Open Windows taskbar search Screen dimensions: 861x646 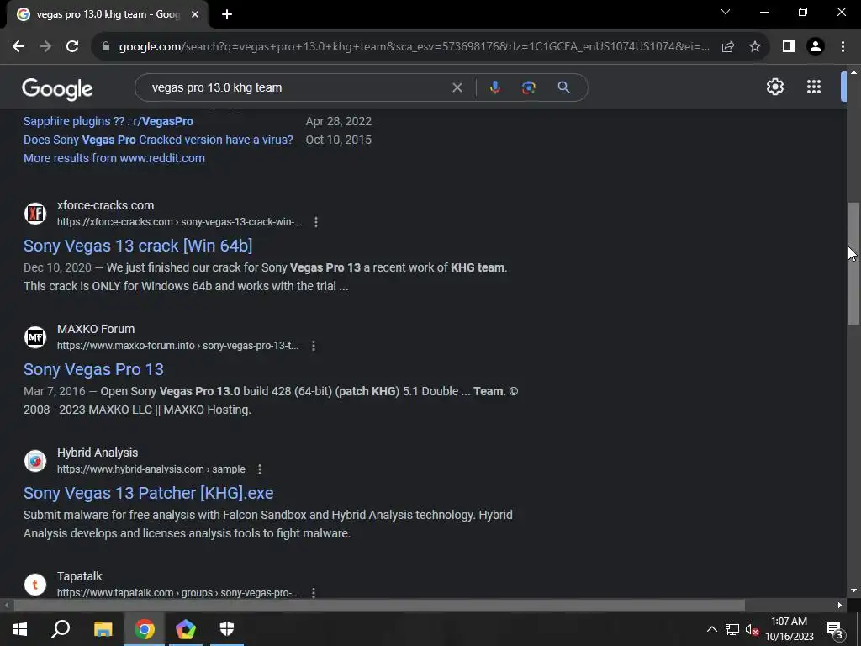(x=61, y=629)
